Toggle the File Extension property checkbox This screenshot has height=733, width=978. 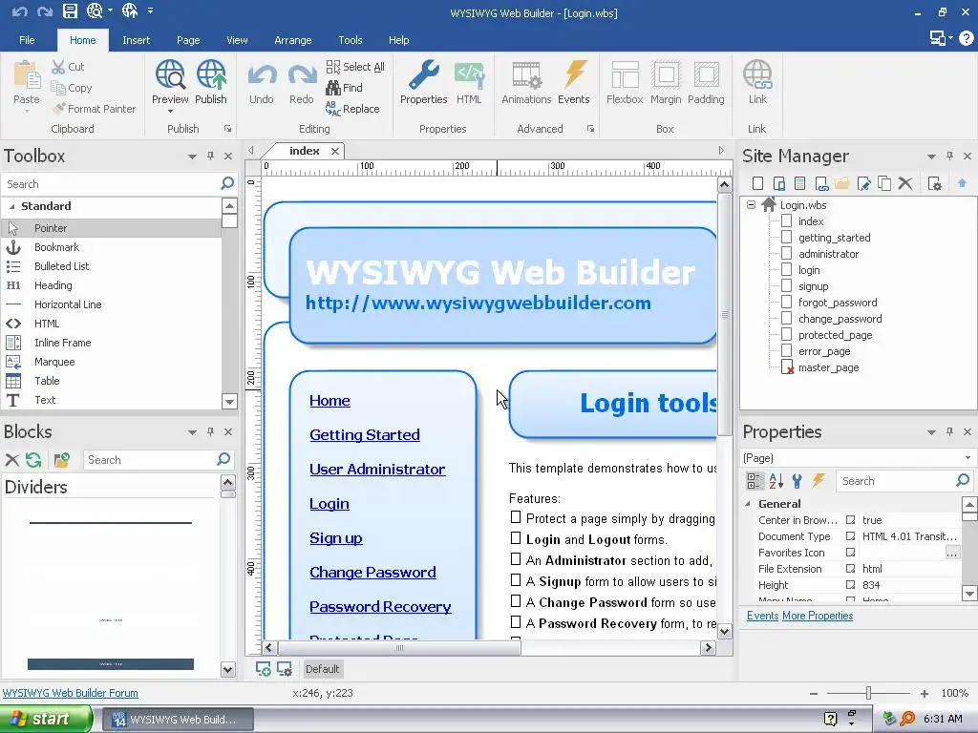tap(850, 569)
